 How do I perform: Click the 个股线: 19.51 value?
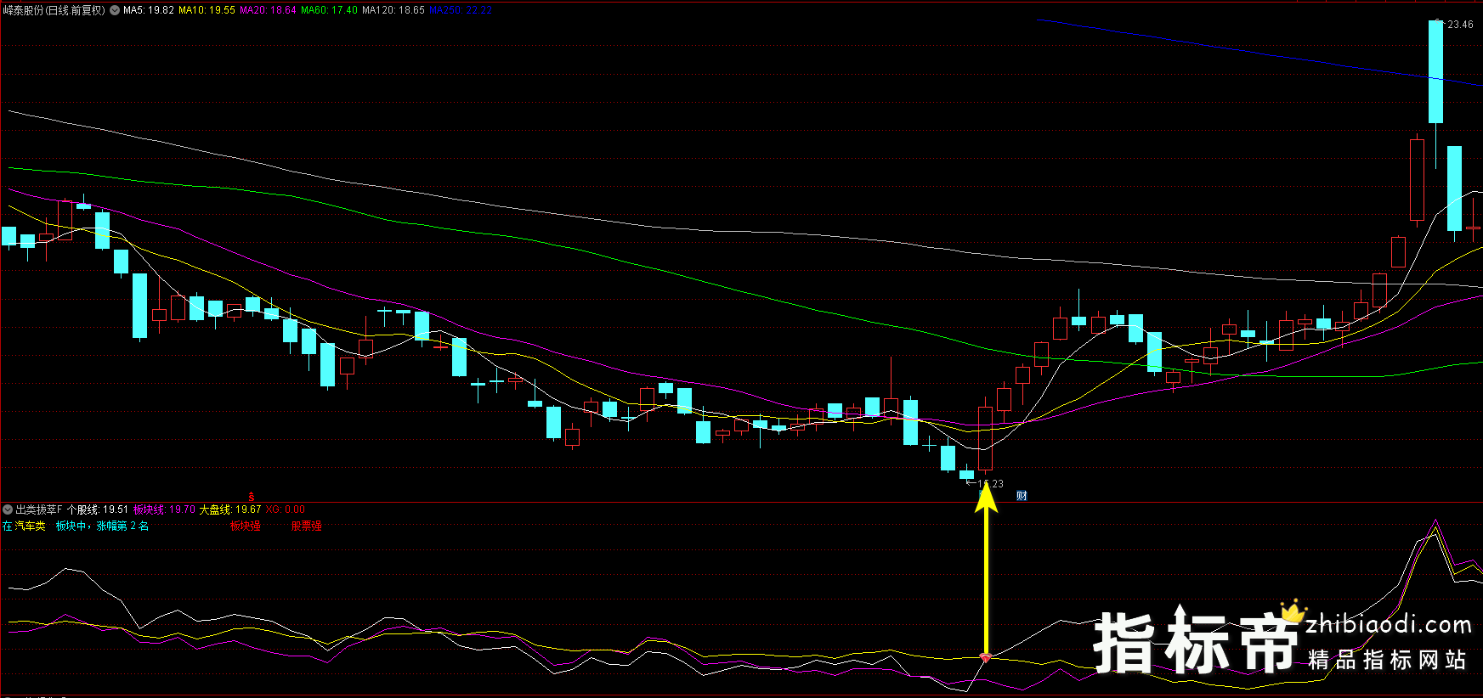98,509
